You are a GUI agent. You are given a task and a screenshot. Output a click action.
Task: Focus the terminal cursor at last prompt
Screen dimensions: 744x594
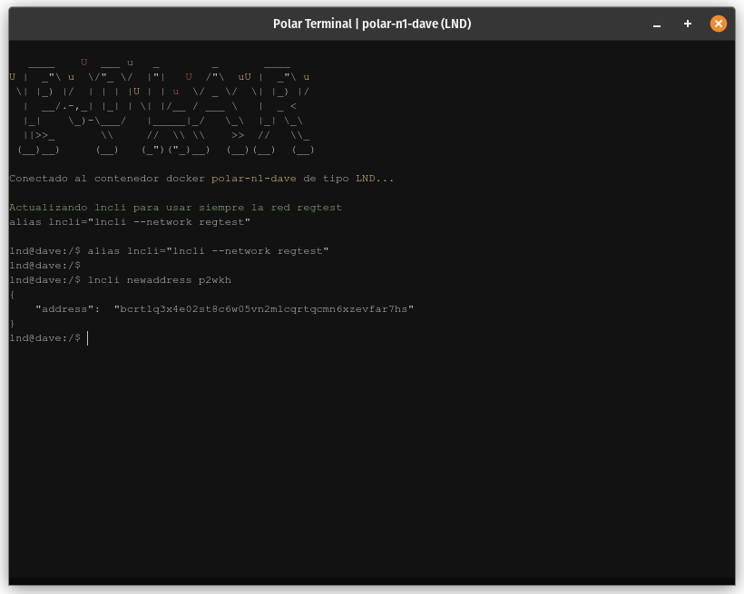(88, 338)
